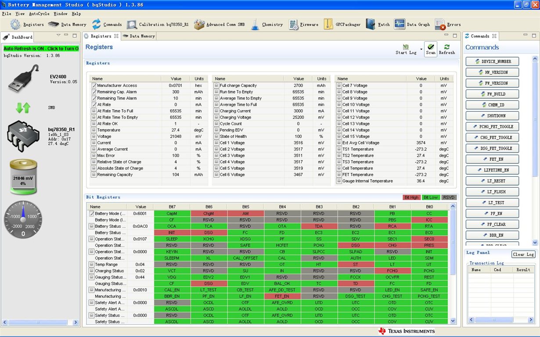Viewport: 540px width, 337px height.
Task: Open the Firmware tool
Action: click(x=294, y=25)
